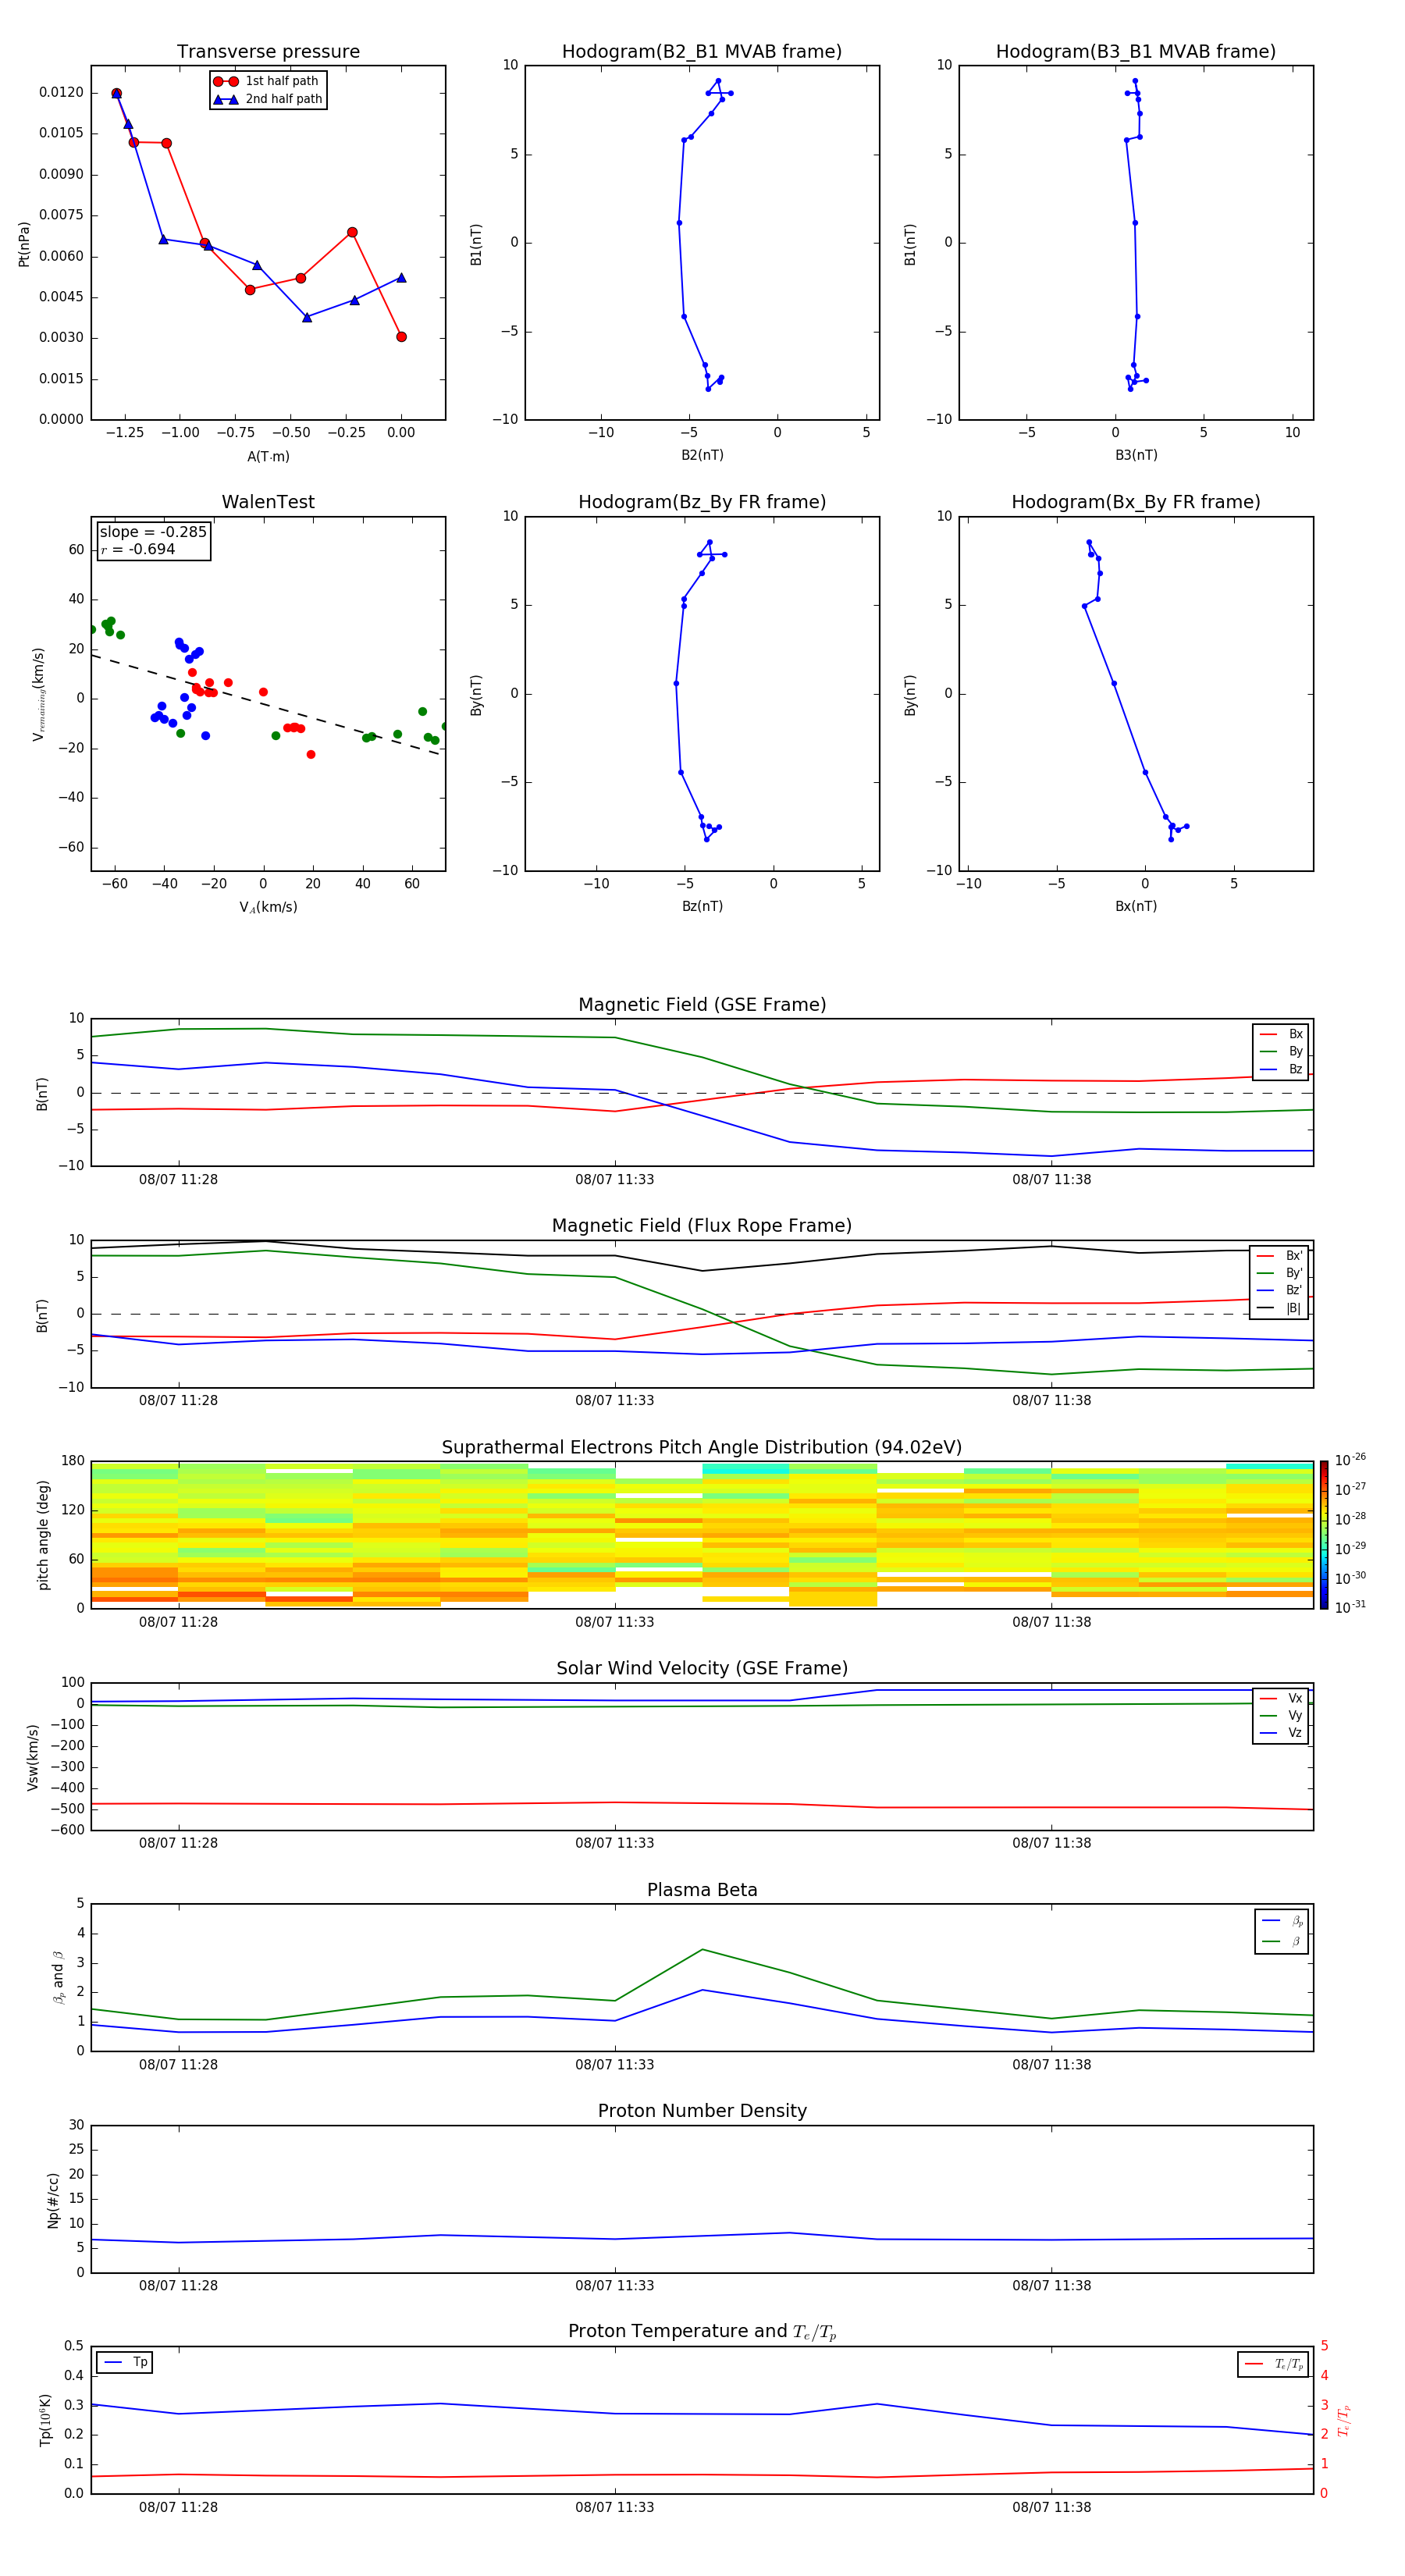This screenshot has height=2576, width=1405.
Task: Click the Bx' legend entry
Action: click(x=1280, y=1256)
